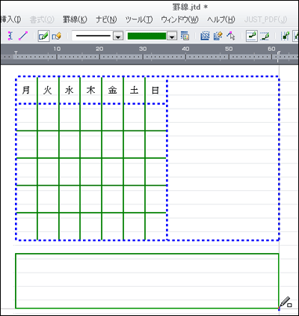Select the ruled line pointer selection tool

click(x=231, y=36)
